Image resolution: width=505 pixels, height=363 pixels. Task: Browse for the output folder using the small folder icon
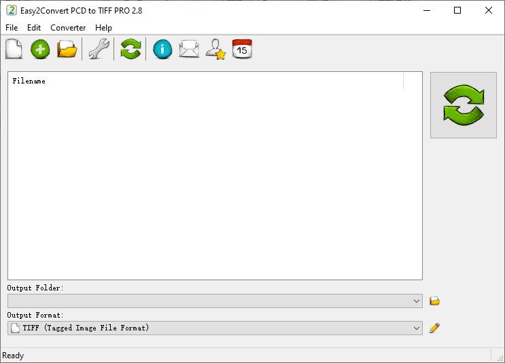pyautogui.click(x=434, y=301)
